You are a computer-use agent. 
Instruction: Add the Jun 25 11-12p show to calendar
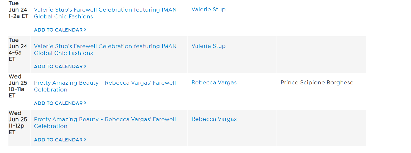[x=58, y=140]
